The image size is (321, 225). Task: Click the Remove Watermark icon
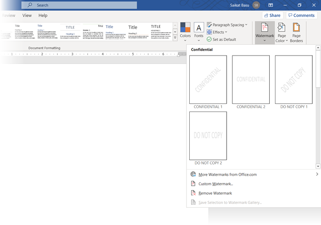click(193, 193)
